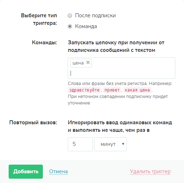The width and height of the screenshot is (184, 183).
Task: Select the После подписки radio button
Action: click(x=70, y=15)
